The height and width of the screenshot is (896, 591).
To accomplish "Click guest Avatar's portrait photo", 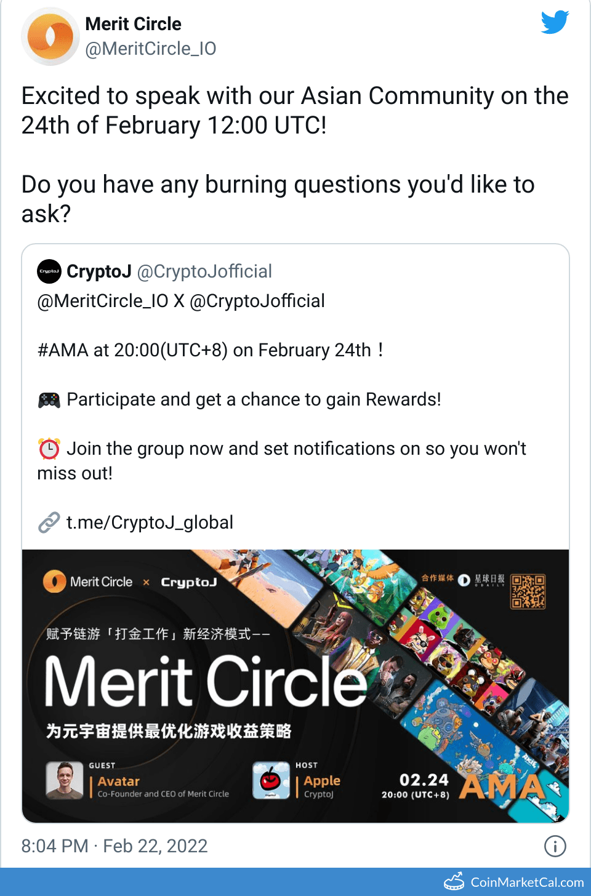I will point(65,780).
